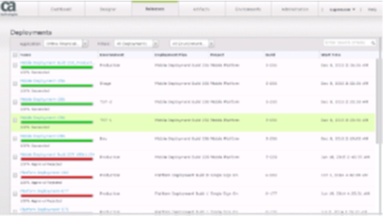This screenshot has height=216, width=383.
Task: Click the "Stage" environment cell
Action: 105,84
